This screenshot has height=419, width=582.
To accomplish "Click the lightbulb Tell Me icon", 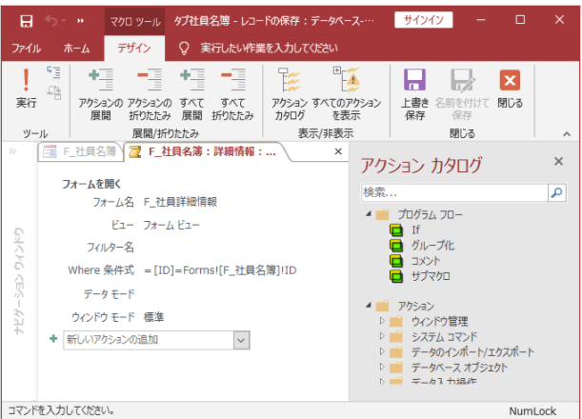I will point(184,49).
